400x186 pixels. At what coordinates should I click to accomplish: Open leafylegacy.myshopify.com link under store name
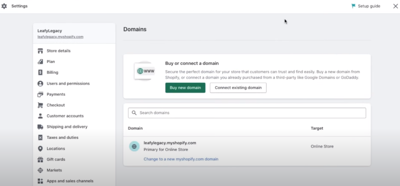[x=61, y=37]
